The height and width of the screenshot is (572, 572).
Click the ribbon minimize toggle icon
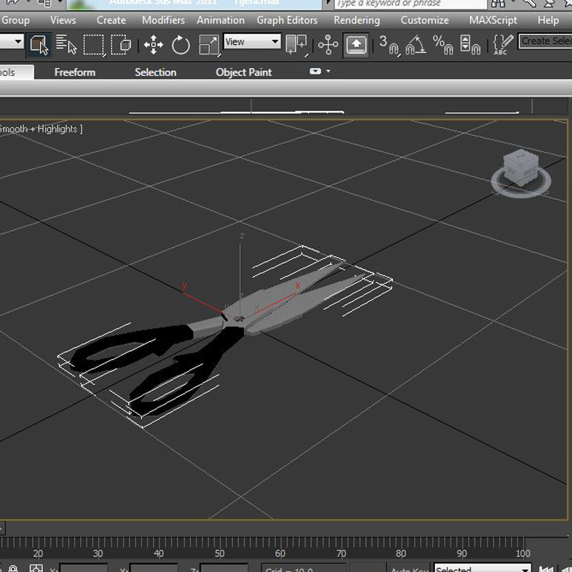click(x=315, y=71)
